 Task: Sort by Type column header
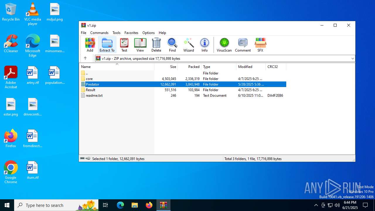[219, 67]
